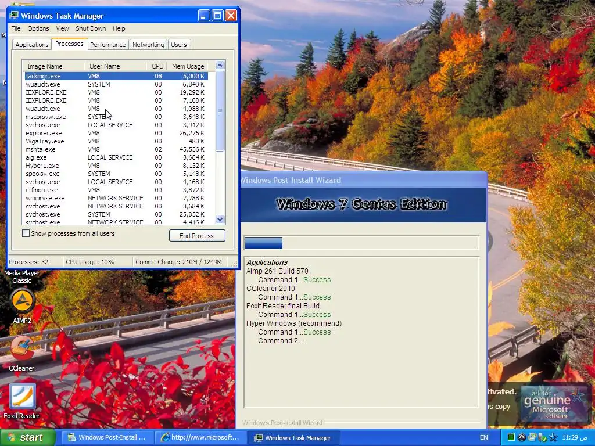
Task: Click the process list scrollbar thumb
Action: click(220, 111)
